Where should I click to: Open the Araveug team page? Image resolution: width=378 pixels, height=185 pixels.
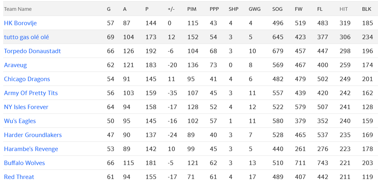click(16, 65)
